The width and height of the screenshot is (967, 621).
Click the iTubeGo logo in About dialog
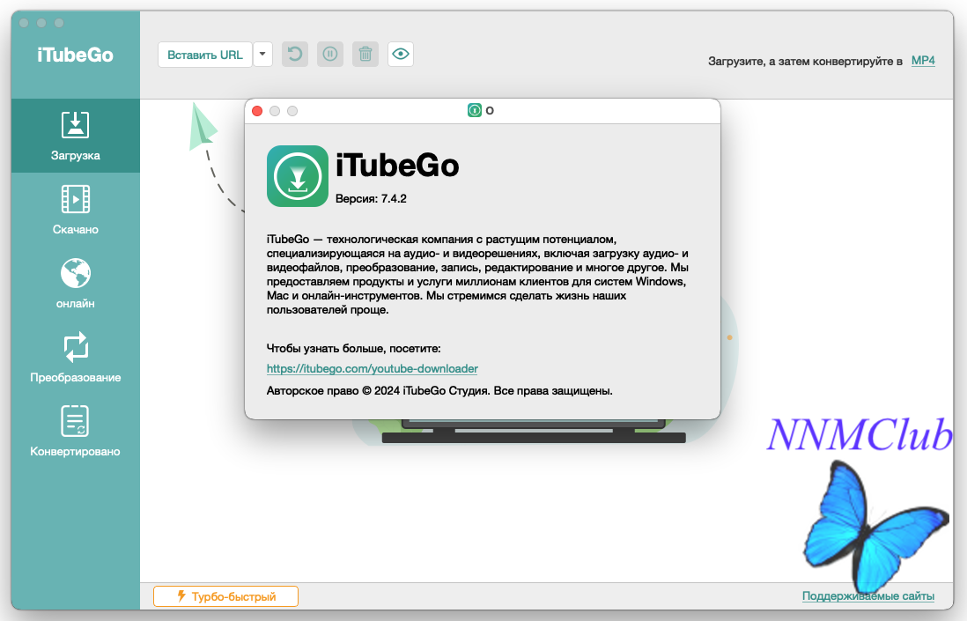tap(298, 176)
